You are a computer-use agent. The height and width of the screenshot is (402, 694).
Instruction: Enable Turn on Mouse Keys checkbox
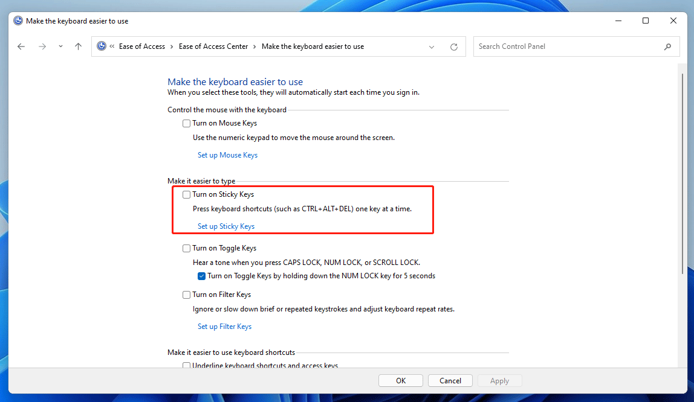[186, 123]
